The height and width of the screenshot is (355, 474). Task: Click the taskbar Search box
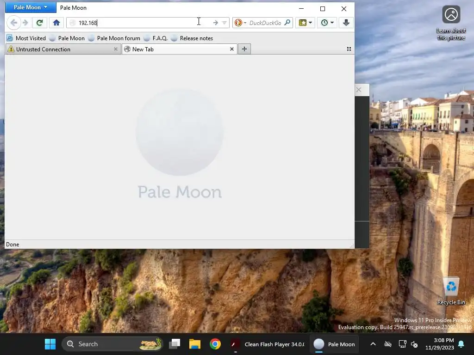click(x=112, y=344)
